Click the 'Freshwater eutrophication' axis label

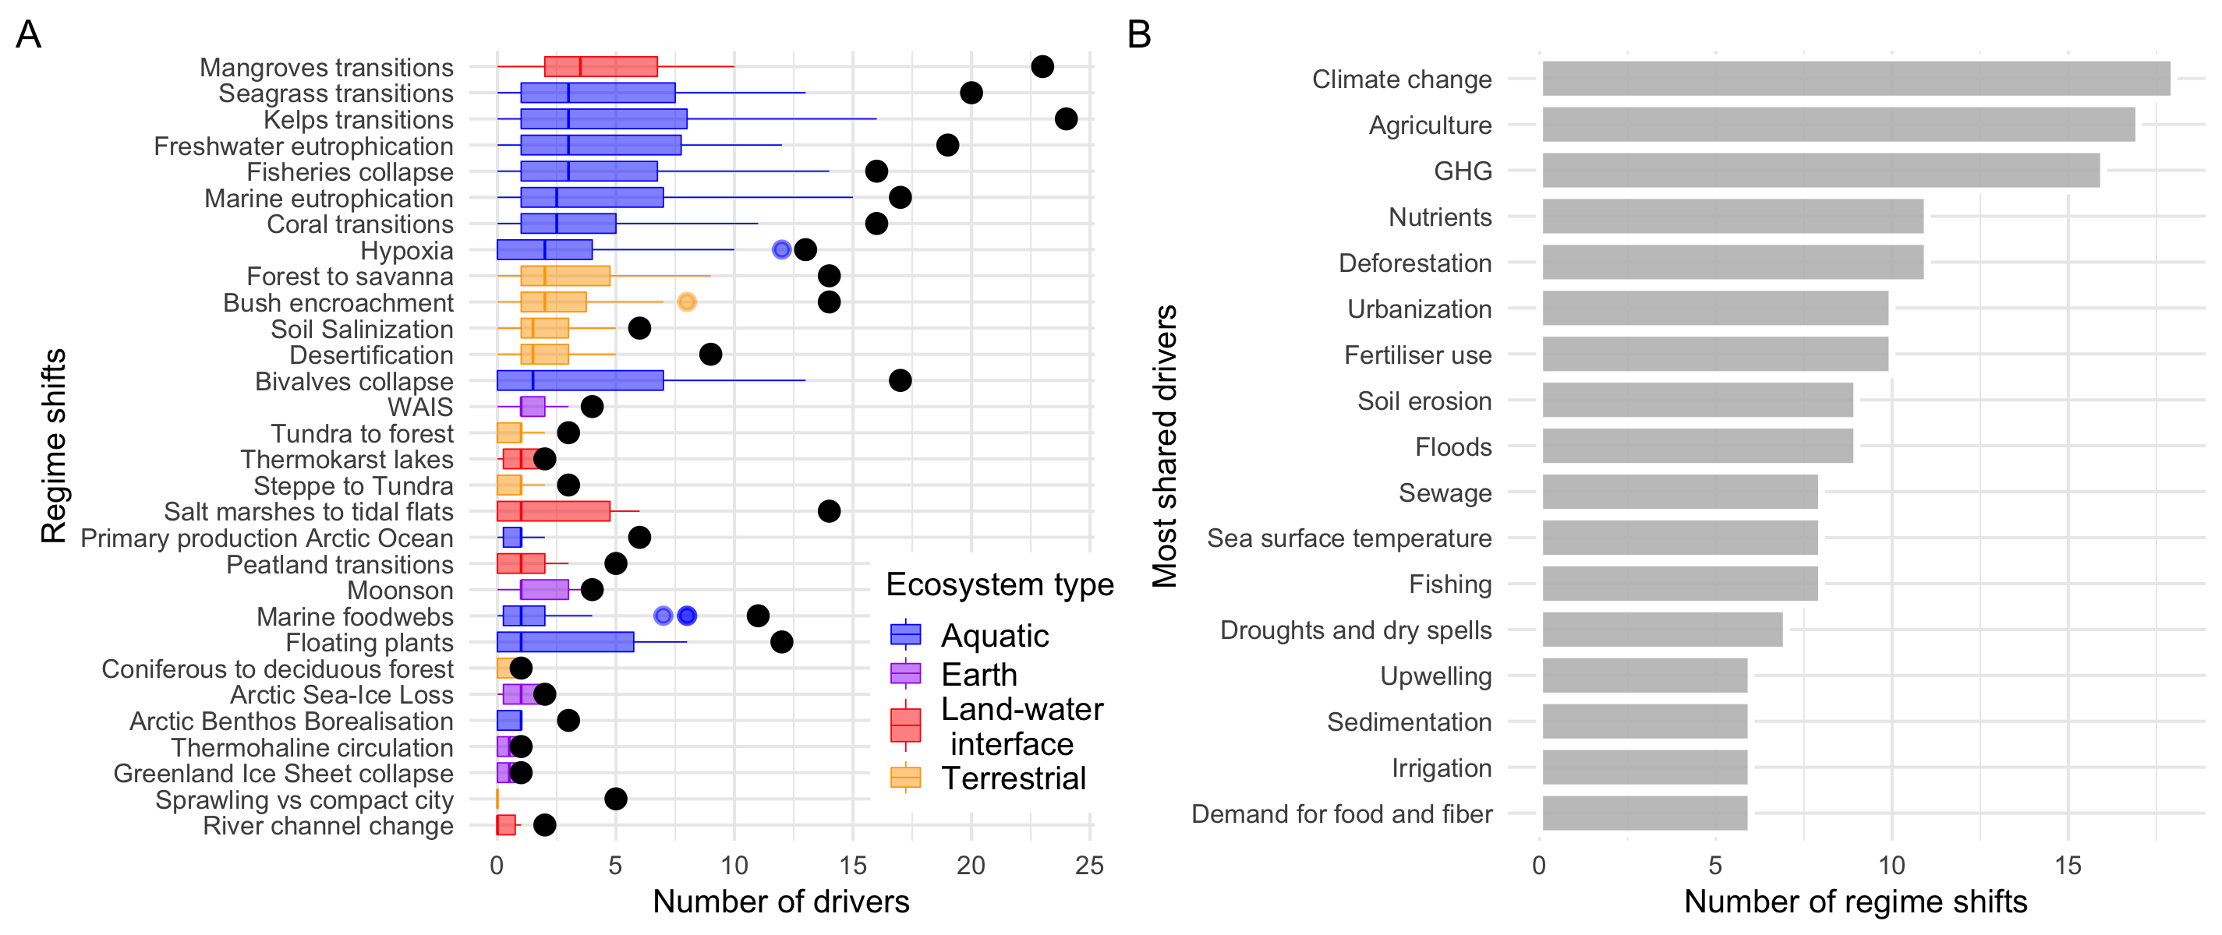pos(303,146)
